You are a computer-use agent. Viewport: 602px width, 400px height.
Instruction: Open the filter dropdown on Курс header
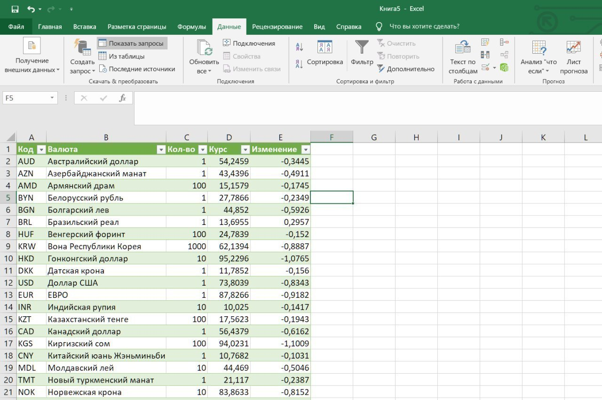pos(245,150)
